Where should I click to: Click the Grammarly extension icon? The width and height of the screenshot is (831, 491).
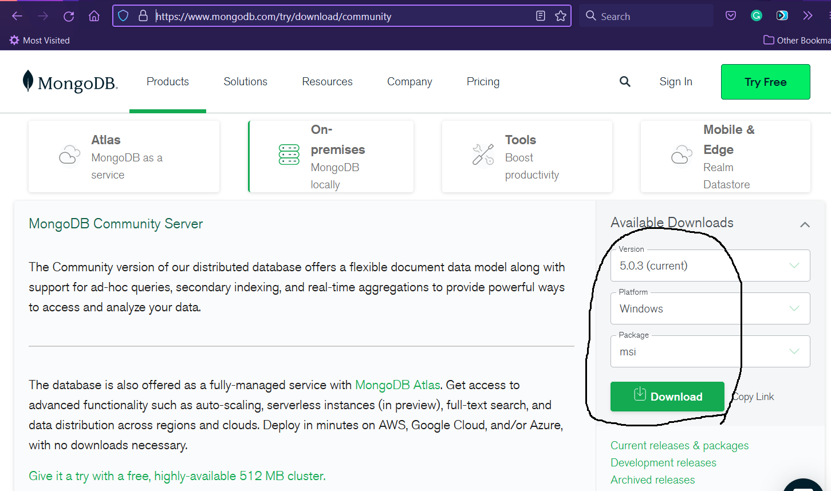757,16
